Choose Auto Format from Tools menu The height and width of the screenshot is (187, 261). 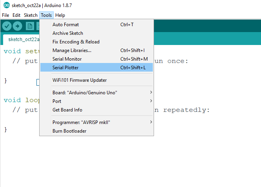pos(96,25)
